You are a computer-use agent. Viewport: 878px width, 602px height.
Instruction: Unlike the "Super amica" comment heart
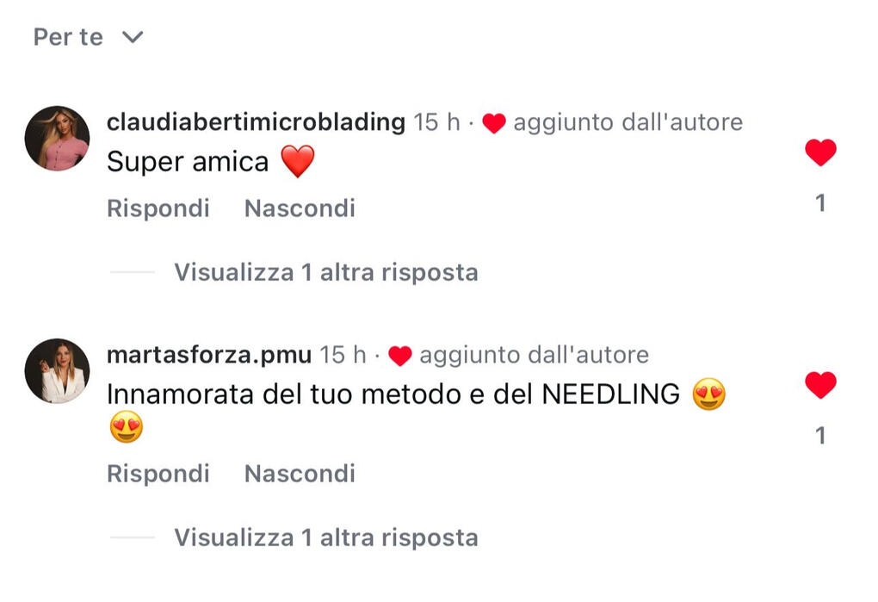pyautogui.click(x=820, y=152)
